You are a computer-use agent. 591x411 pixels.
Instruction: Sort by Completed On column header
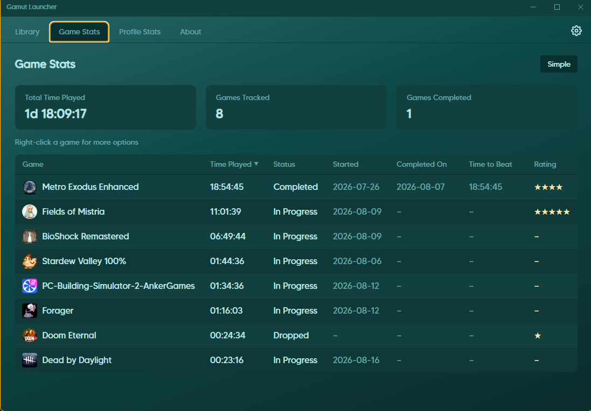pyautogui.click(x=421, y=164)
